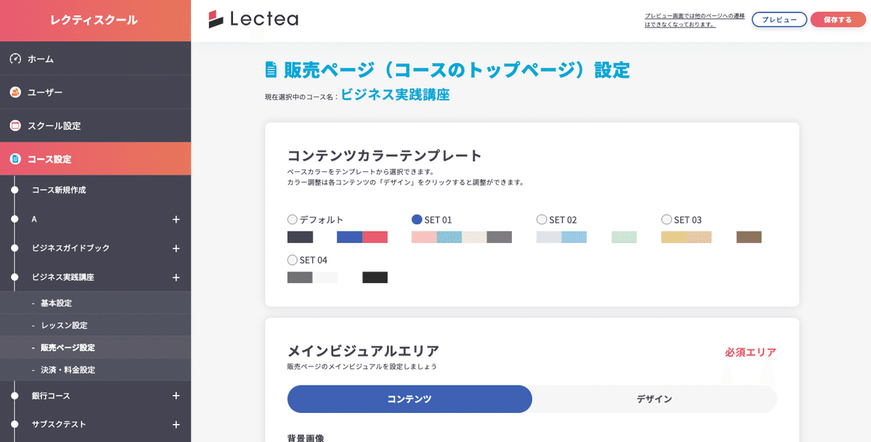Click the timeline dot beside 銀行コース
The image size is (871, 442).
tap(15, 396)
